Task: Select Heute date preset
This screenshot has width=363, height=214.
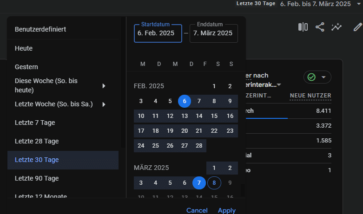Action: point(63,49)
